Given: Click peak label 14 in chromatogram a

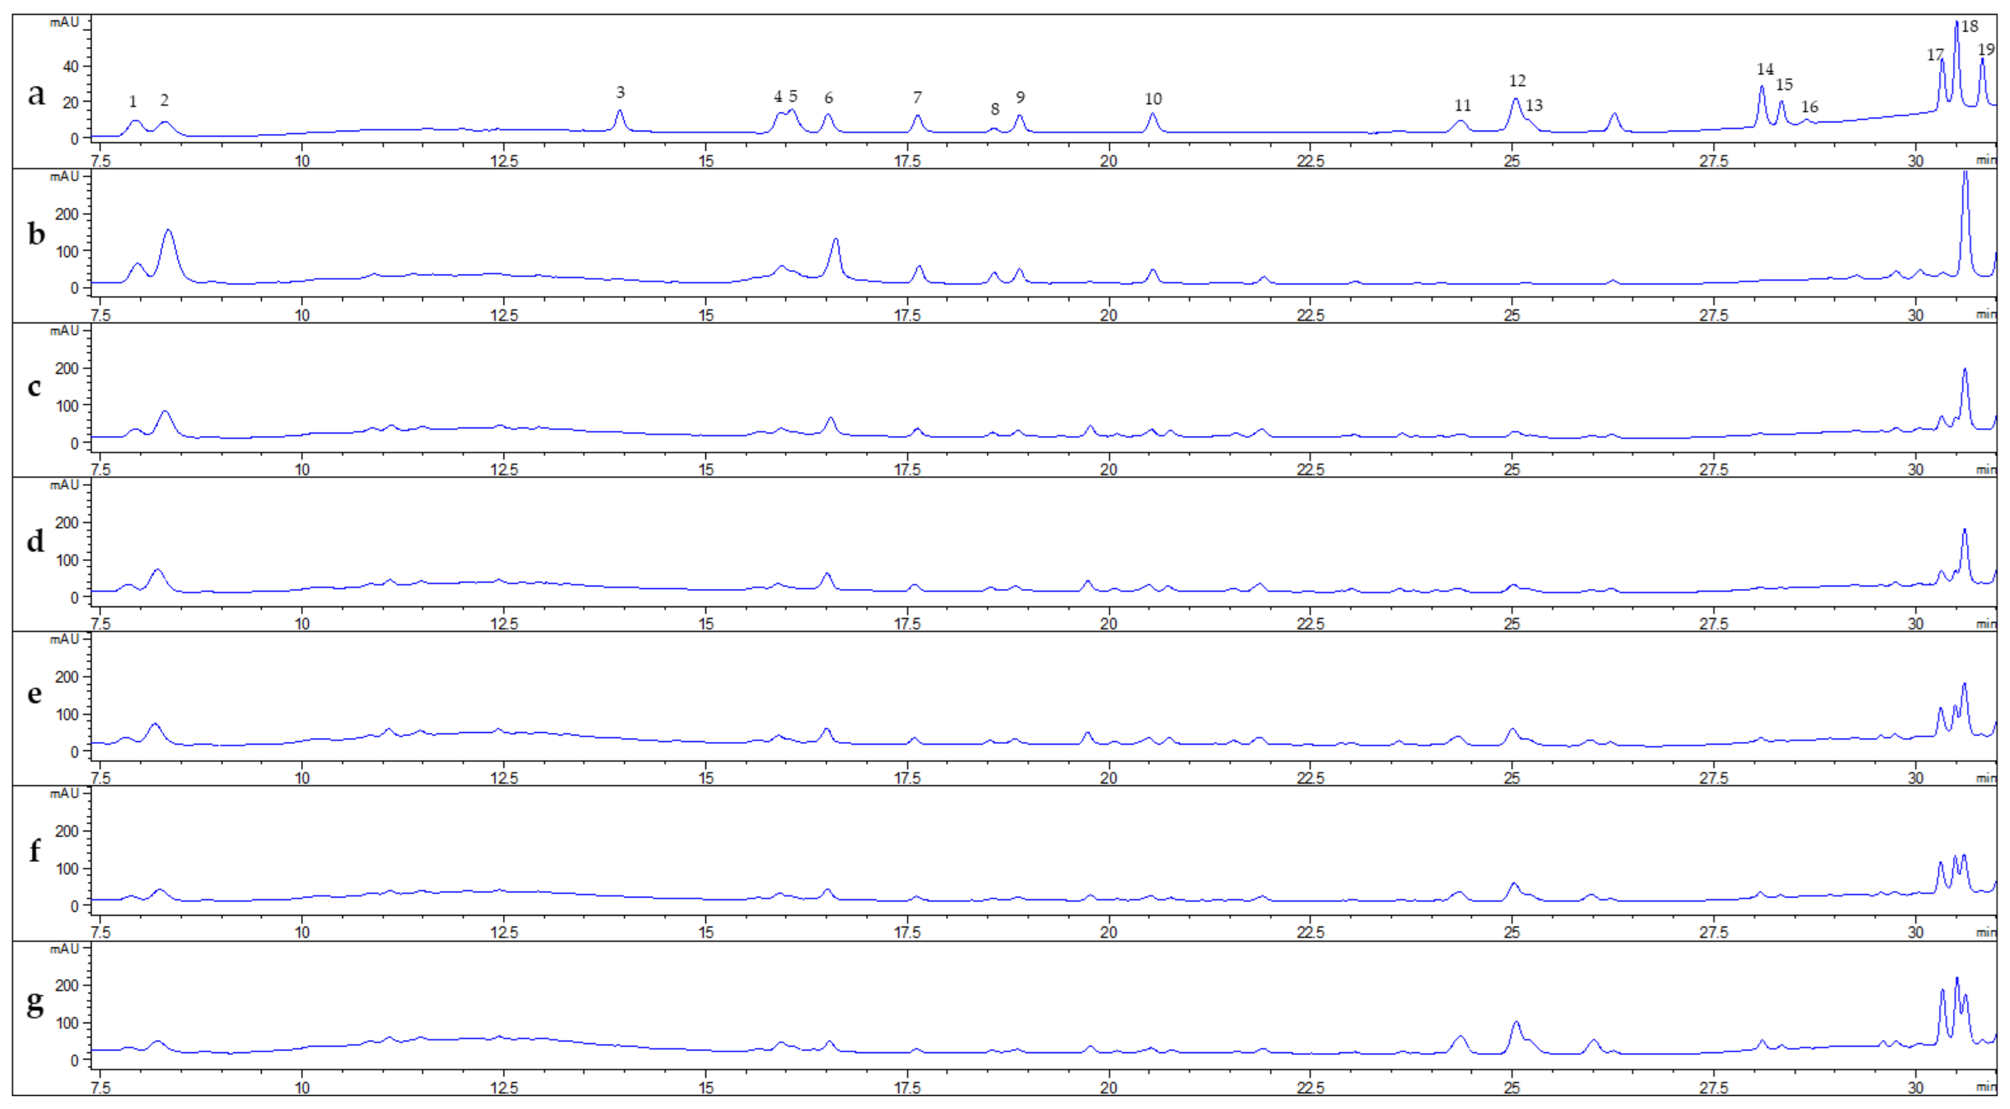Looking at the screenshot, I should coord(1765,70).
